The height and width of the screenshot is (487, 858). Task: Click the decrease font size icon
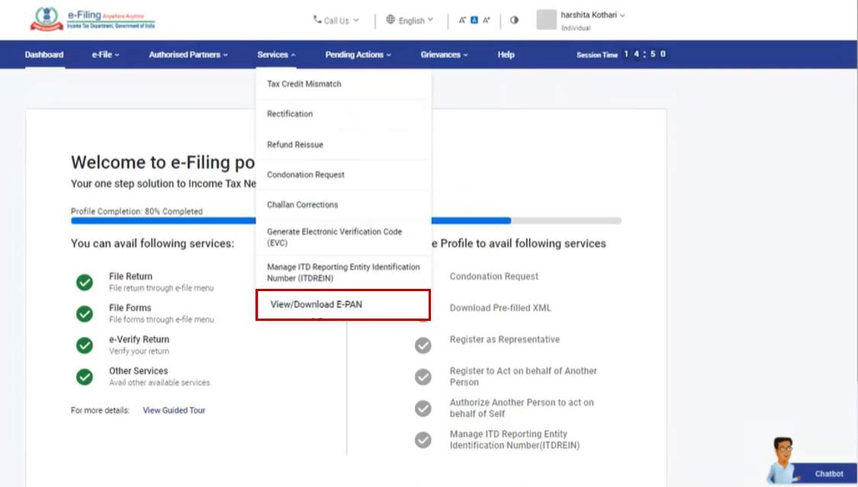pos(461,21)
